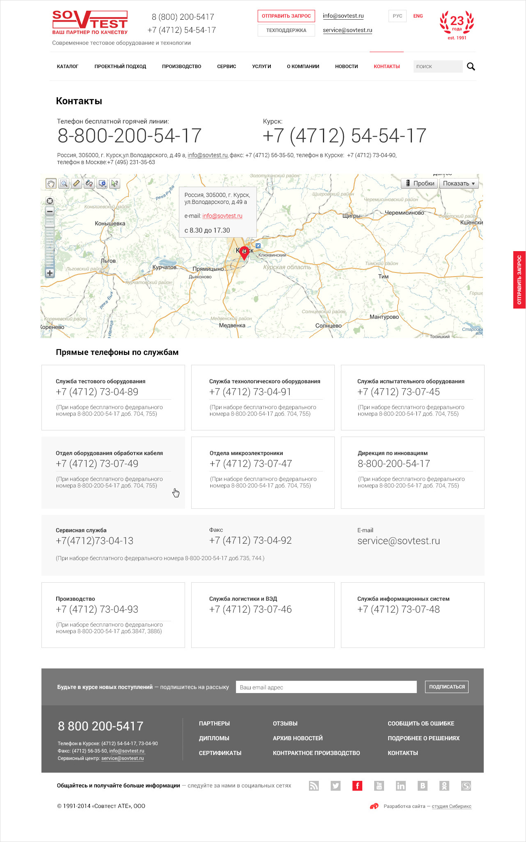
Task: Click the 23 years anniversary emblem
Action: [457, 25]
